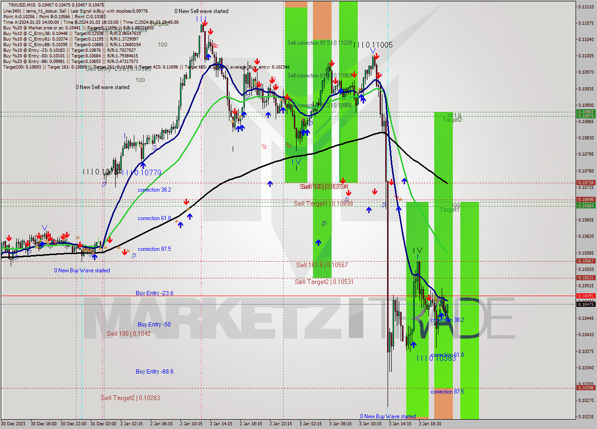Click the 0.11040 price axis label
This screenshot has height=429, width=597.
(586, 39)
